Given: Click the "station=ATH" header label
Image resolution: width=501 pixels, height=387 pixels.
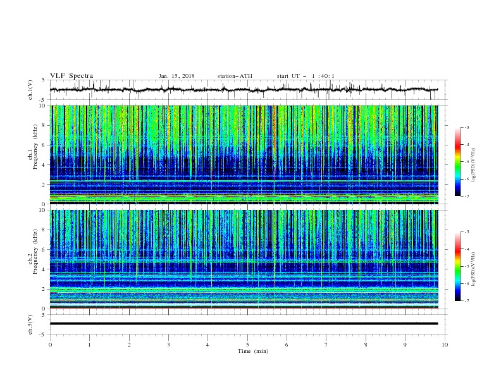Looking at the screenshot, I should [x=235, y=76].
